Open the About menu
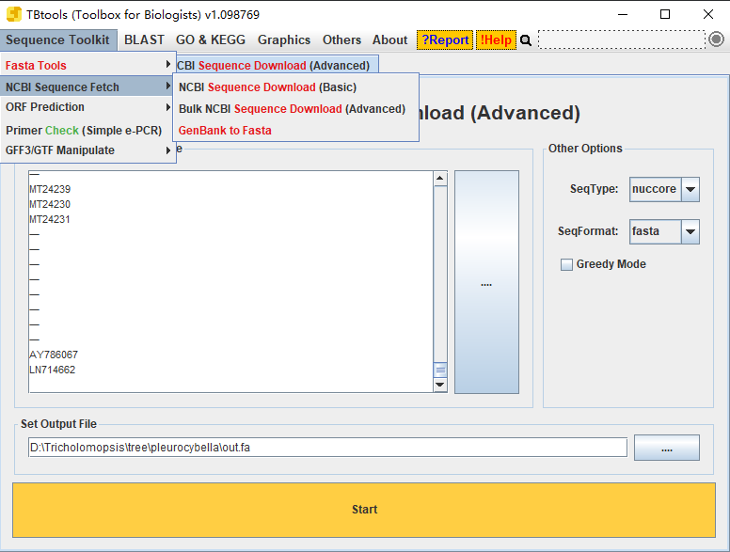The image size is (730, 552). pos(389,40)
